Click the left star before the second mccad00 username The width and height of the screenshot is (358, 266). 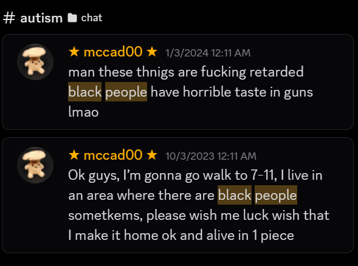point(74,155)
